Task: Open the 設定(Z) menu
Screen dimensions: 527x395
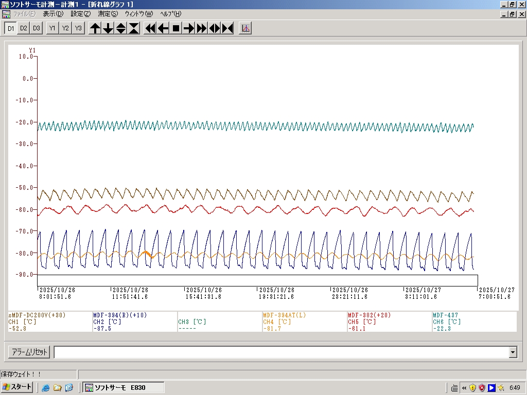Action: (80, 14)
